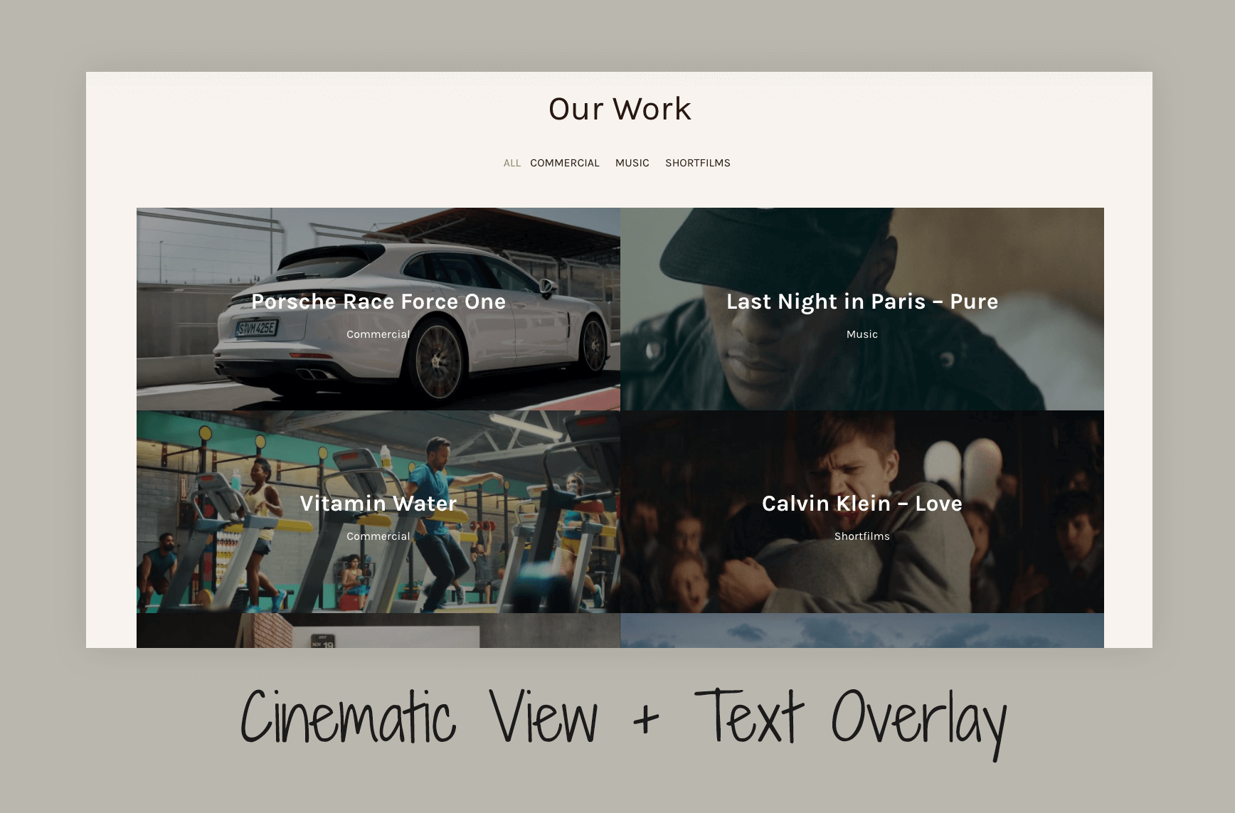Click Commercial label under Vitamin Water

(x=378, y=536)
